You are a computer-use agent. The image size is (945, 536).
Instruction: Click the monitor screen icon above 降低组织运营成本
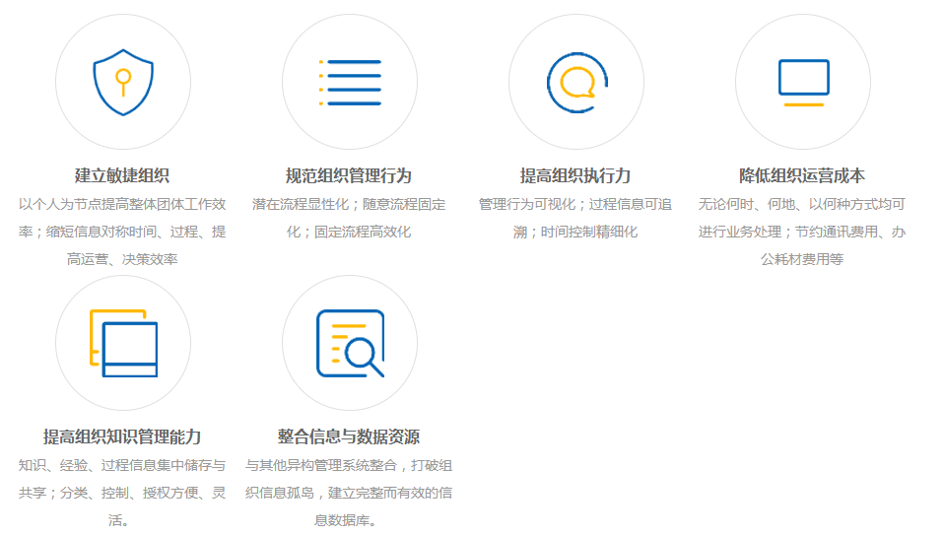click(803, 83)
